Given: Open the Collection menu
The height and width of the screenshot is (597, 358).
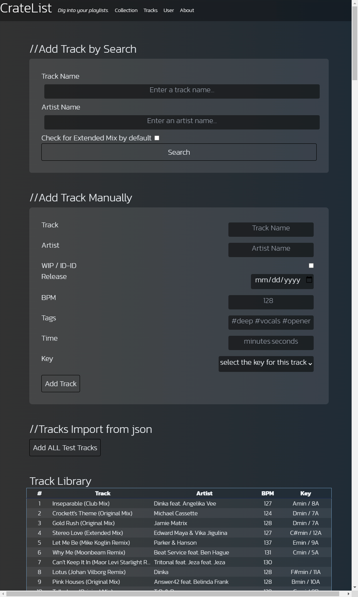Looking at the screenshot, I should tap(126, 11).
